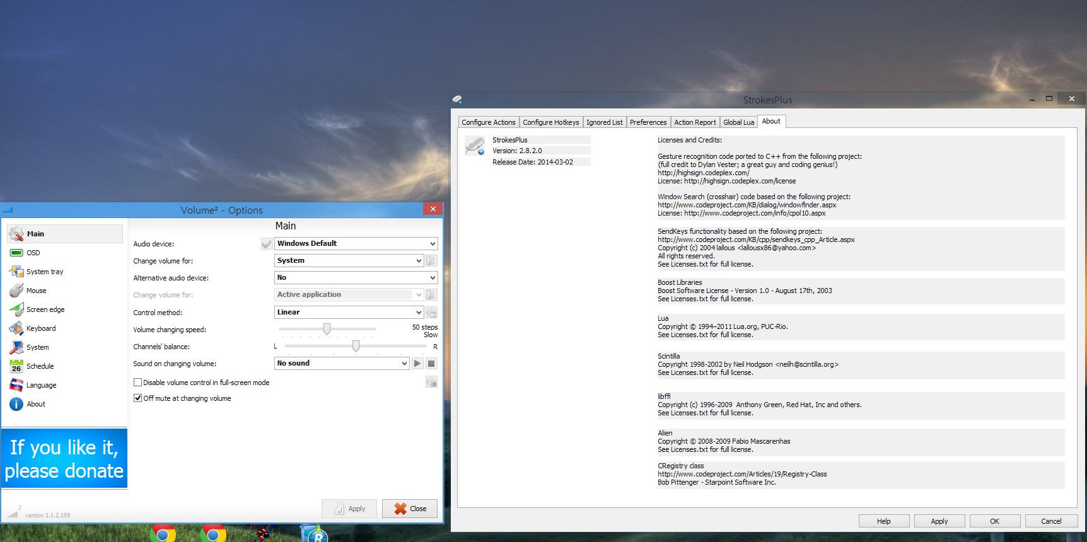Enable Disable volume control in full-screen mode
The image size is (1087, 542).
[137, 383]
